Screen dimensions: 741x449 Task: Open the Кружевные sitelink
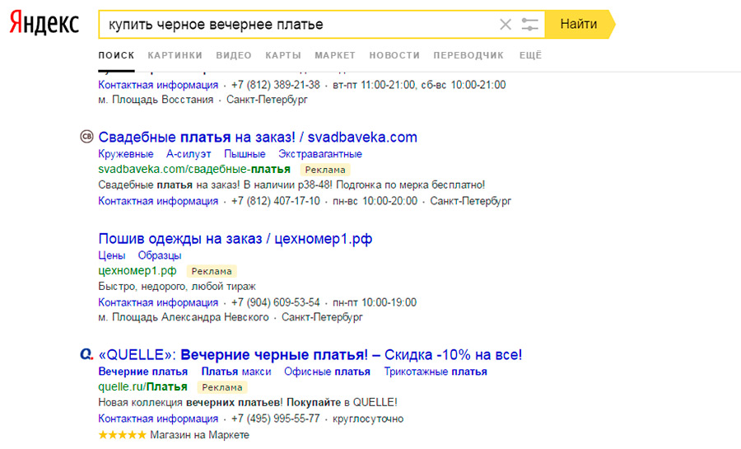tap(126, 154)
